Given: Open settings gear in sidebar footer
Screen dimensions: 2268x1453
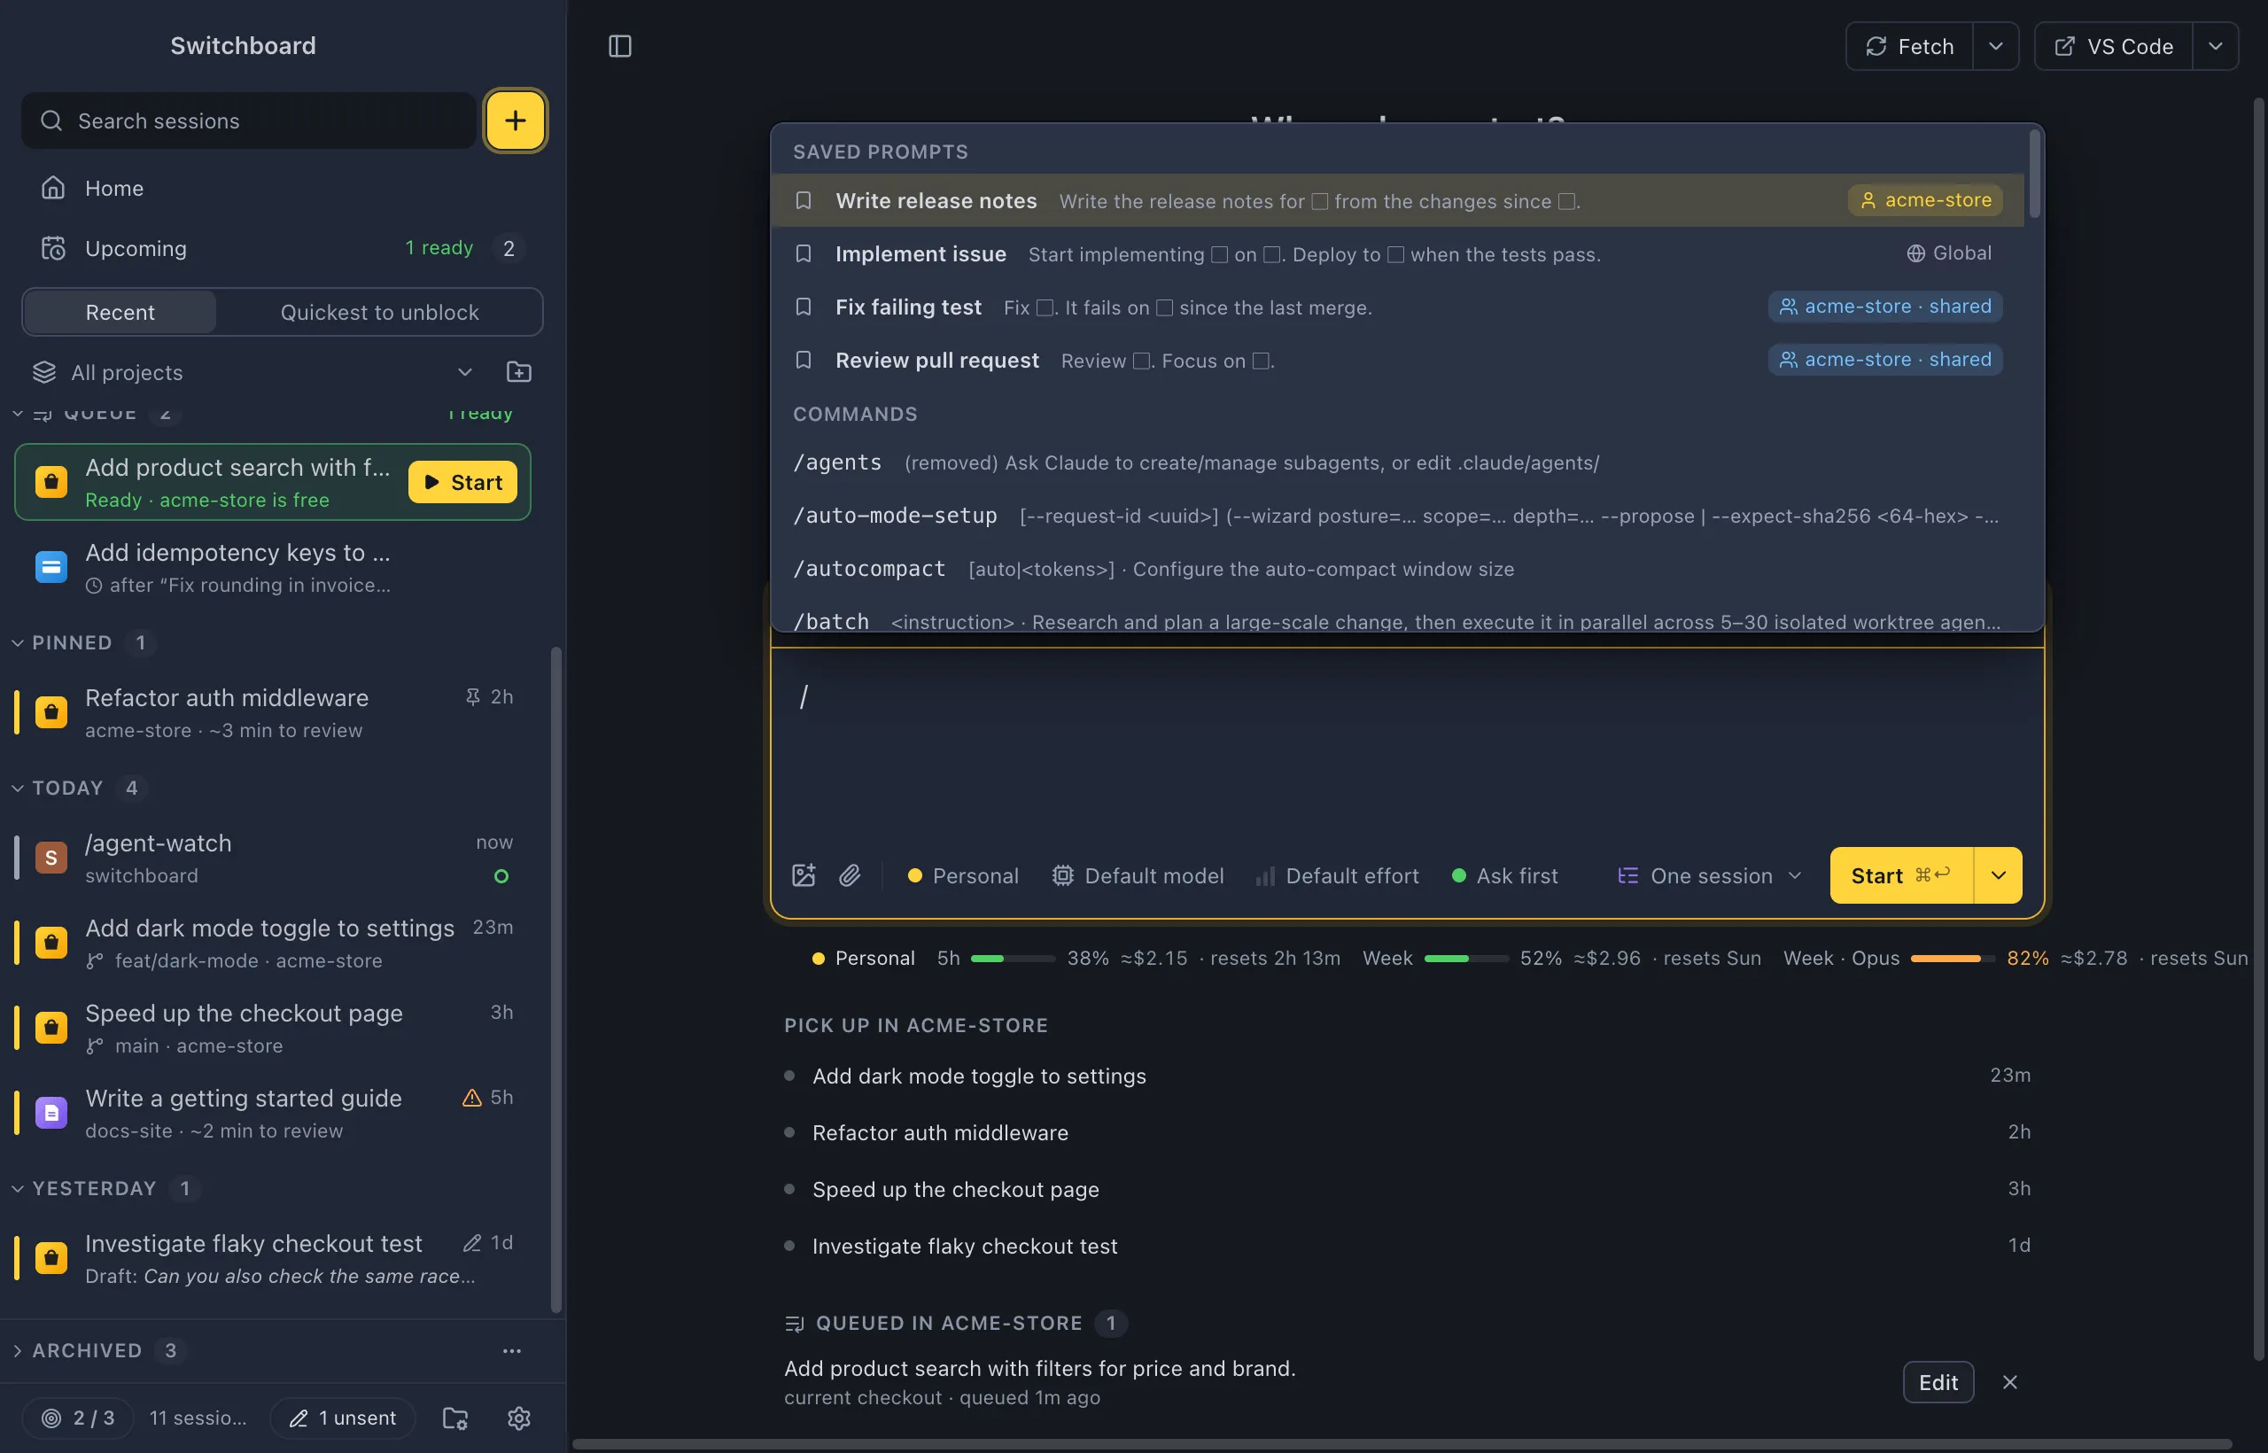Looking at the screenshot, I should coord(519,1418).
